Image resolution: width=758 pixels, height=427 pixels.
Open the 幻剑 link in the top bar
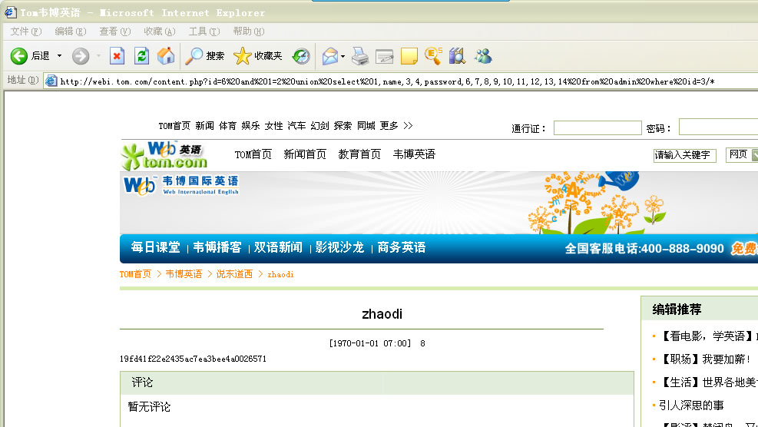320,126
